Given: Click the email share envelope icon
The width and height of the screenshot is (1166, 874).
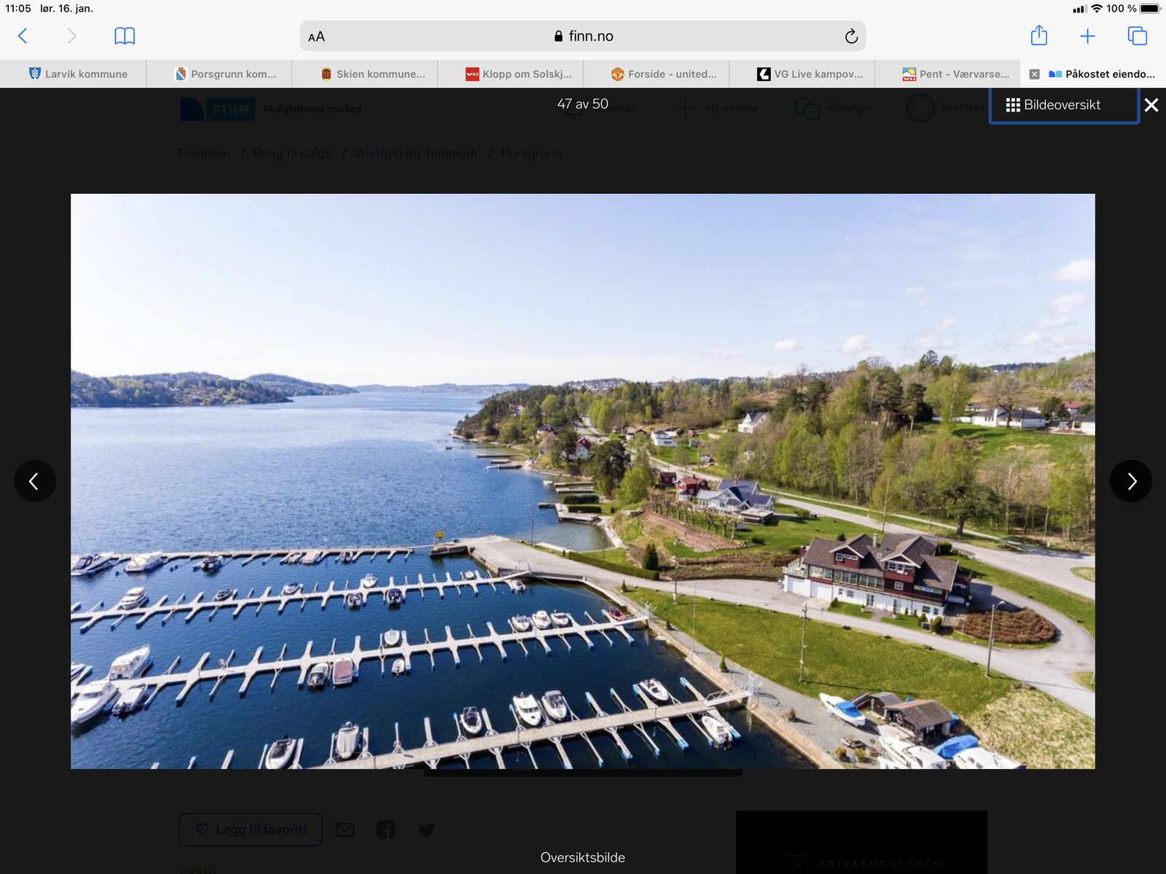Looking at the screenshot, I should [x=345, y=830].
